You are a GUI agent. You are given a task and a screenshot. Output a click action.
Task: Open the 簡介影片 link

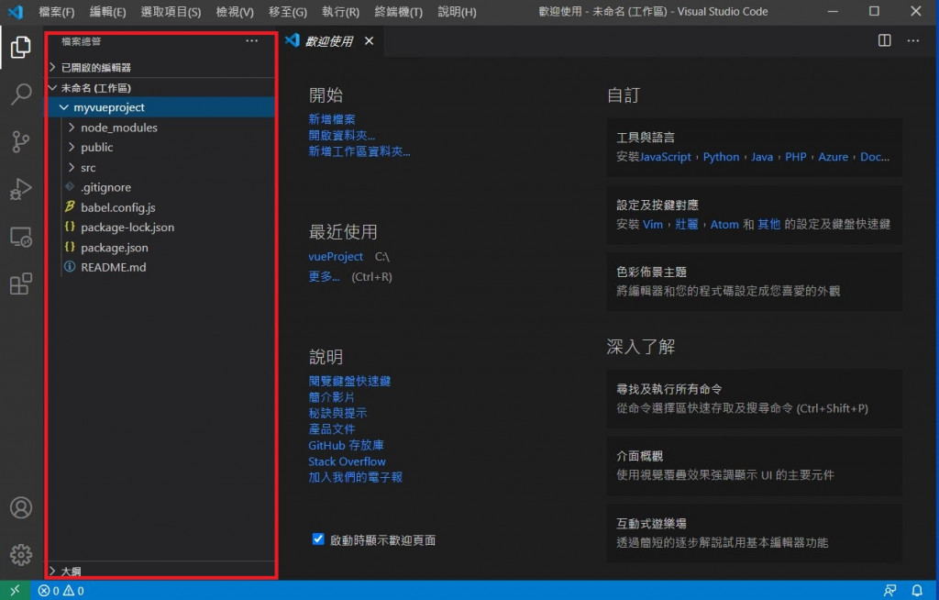[331, 397]
